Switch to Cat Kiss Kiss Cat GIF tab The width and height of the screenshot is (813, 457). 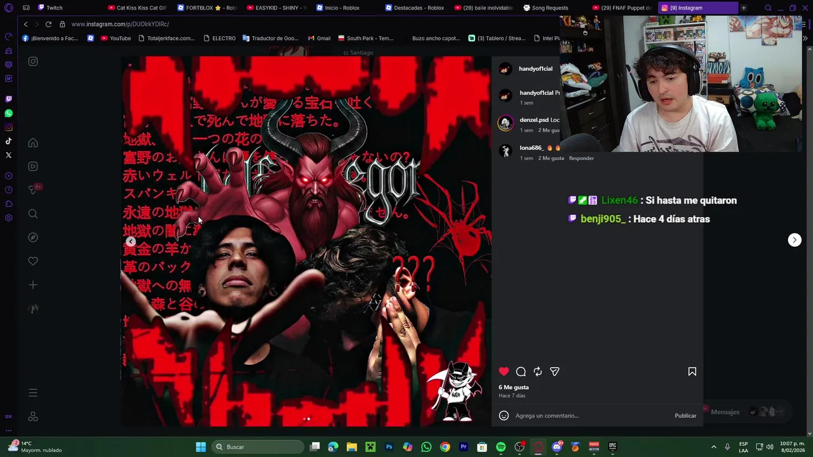pyautogui.click(x=137, y=8)
